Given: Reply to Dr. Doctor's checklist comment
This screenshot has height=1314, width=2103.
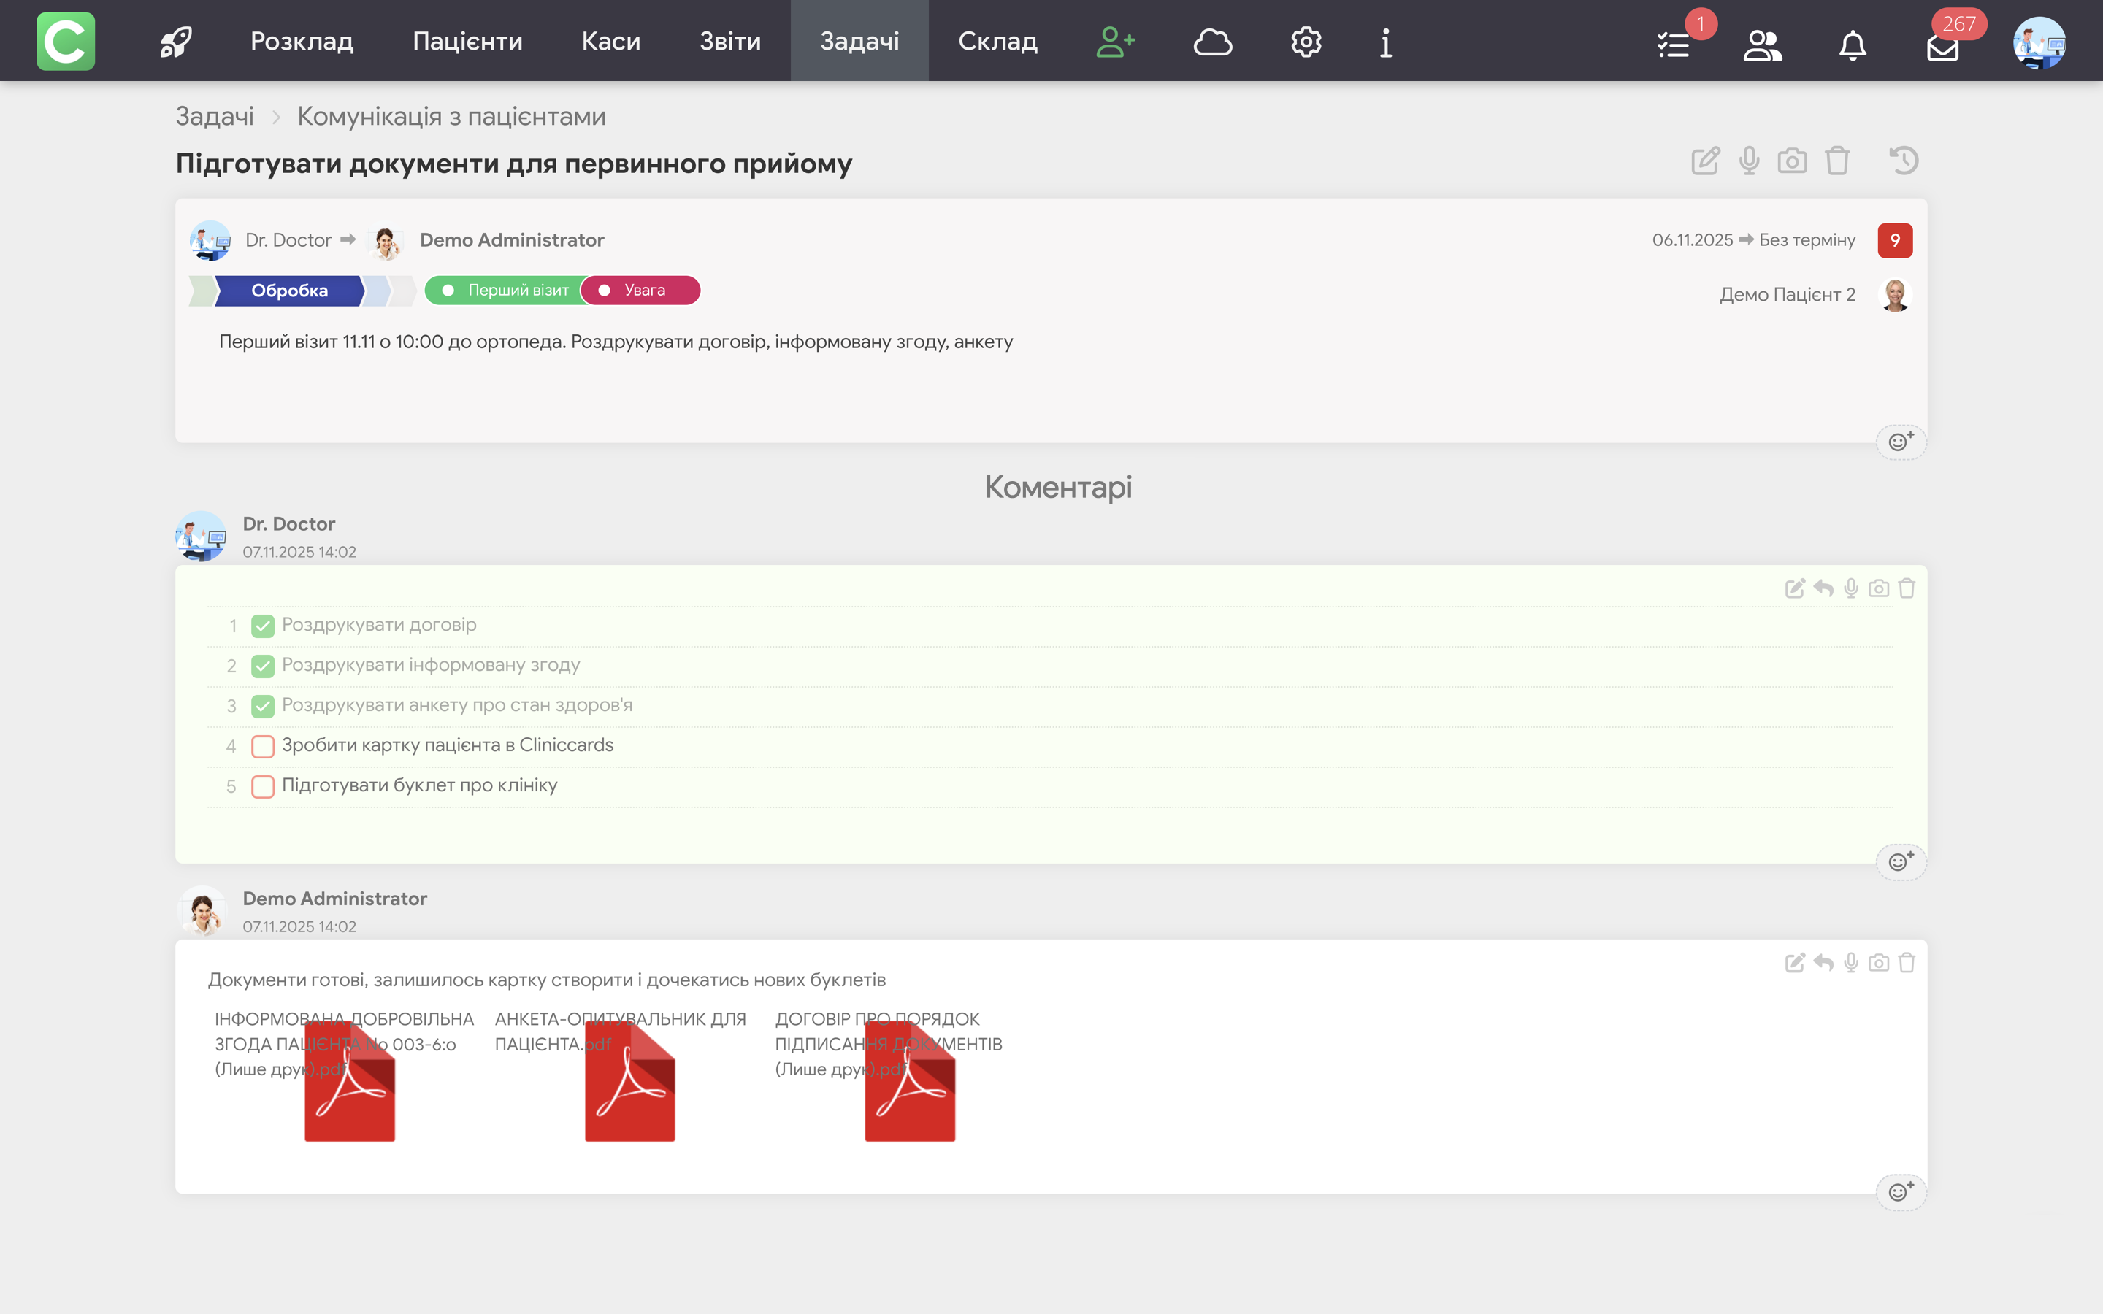Looking at the screenshot, I should (x=1823, y=588).
